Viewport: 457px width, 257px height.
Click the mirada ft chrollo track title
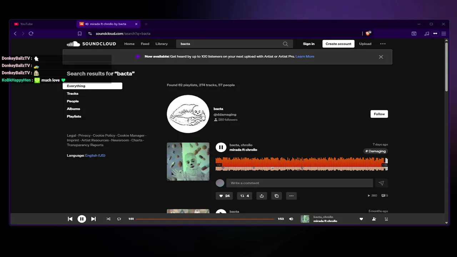tap(243, 150)
